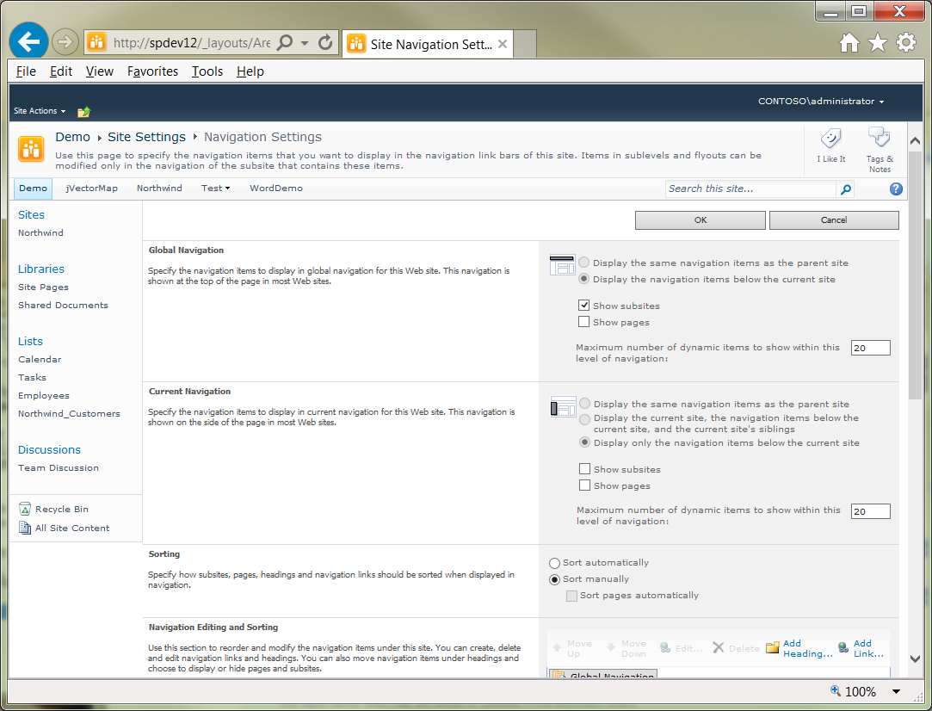Click the OK button
932x711 pixels.
pyautogui.click(x=700, y=219)
